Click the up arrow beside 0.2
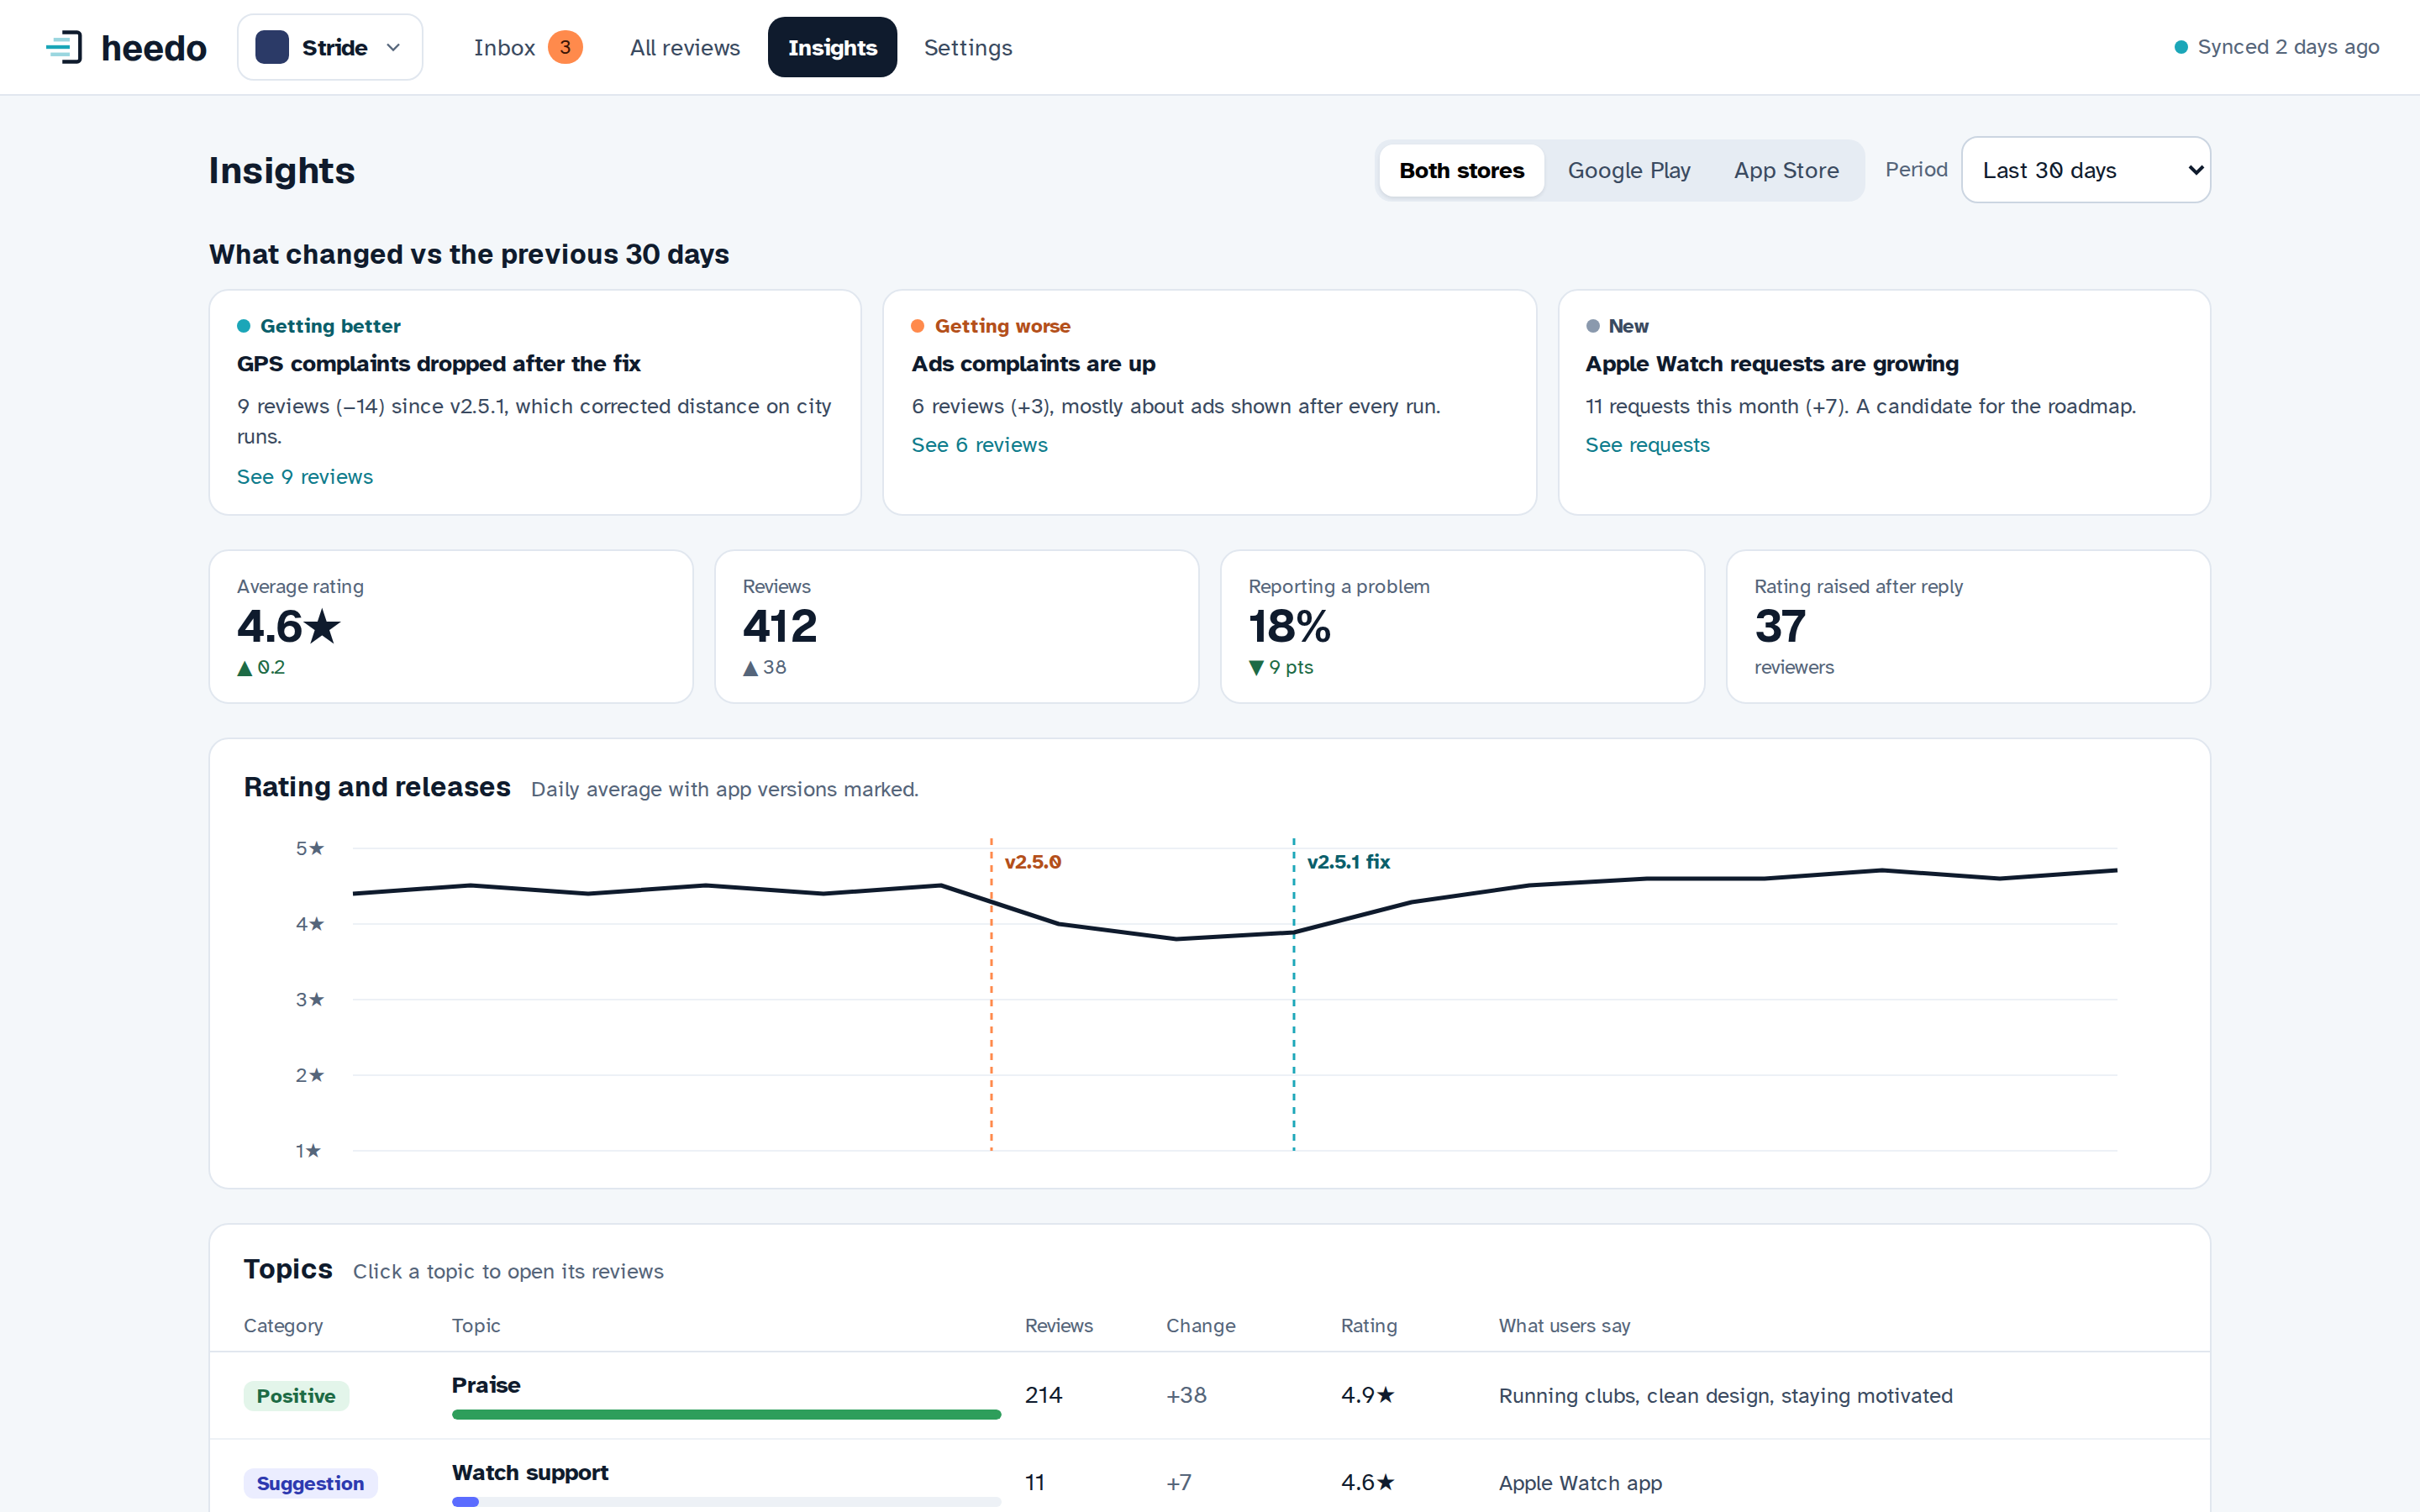Image resolution: width=2420 pixels, height=1512 pixels. [x=244, y=668]
